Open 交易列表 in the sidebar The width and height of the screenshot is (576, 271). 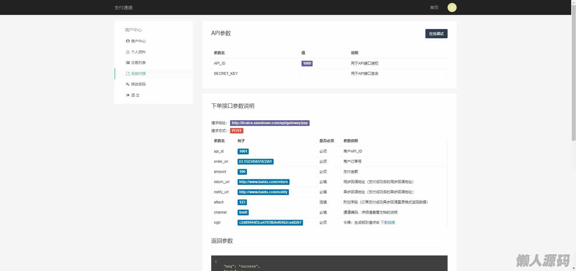pyautogui.click(x=138, y=63)
